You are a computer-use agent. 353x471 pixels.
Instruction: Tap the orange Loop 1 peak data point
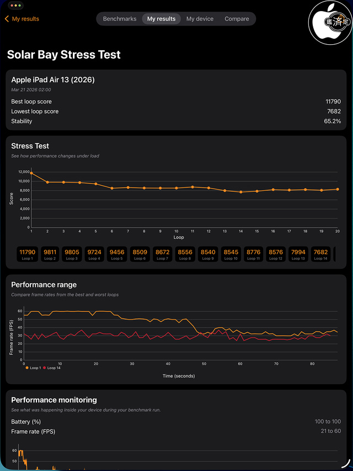click(33, 174)
